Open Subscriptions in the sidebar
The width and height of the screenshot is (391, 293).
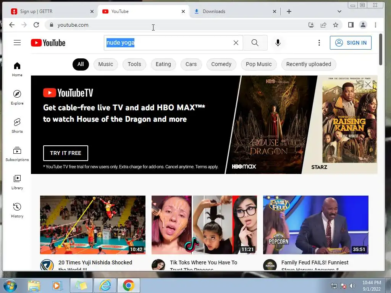17,154
